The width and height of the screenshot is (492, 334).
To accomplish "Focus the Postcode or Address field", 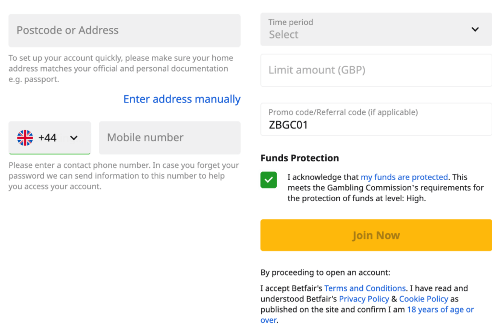I will point(124,30).
